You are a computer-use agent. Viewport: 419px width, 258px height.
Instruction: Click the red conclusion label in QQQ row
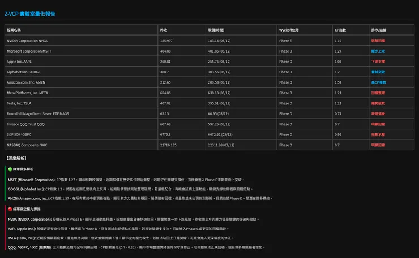click(378, 124)
